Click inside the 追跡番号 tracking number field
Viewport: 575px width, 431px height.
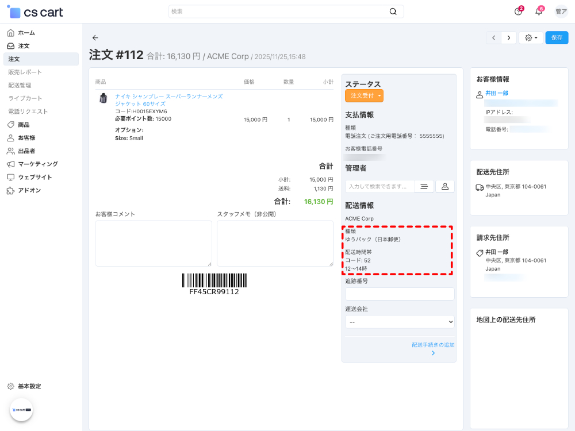pos(399,294)
